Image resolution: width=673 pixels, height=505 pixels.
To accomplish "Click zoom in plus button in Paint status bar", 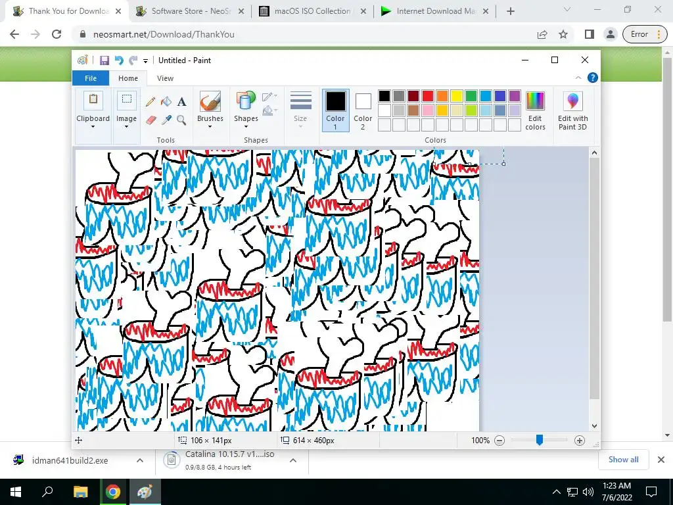I will [580, 440].
